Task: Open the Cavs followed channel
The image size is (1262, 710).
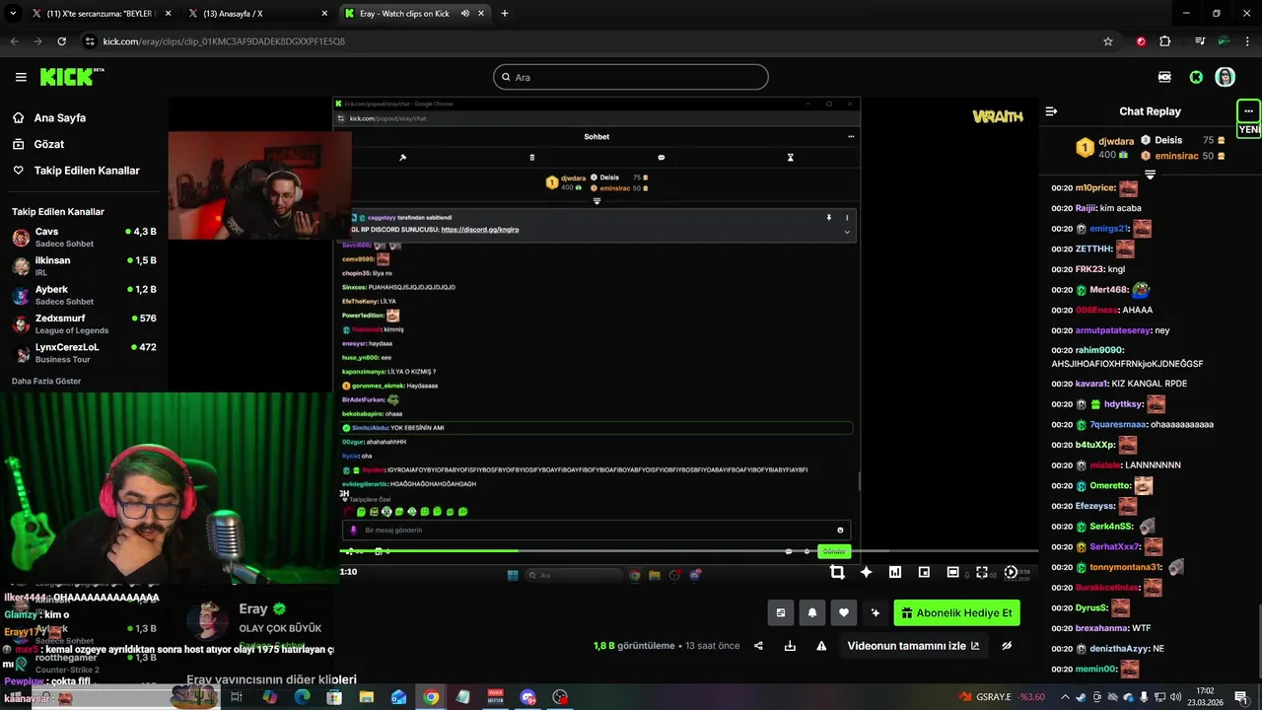Action: pos(84,238)
